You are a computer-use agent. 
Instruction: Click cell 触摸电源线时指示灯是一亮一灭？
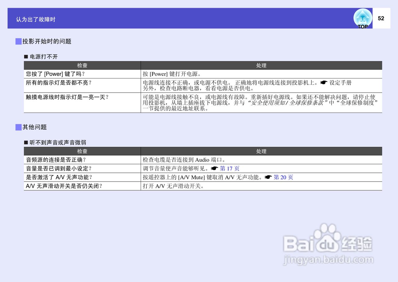tap(82, 103)
